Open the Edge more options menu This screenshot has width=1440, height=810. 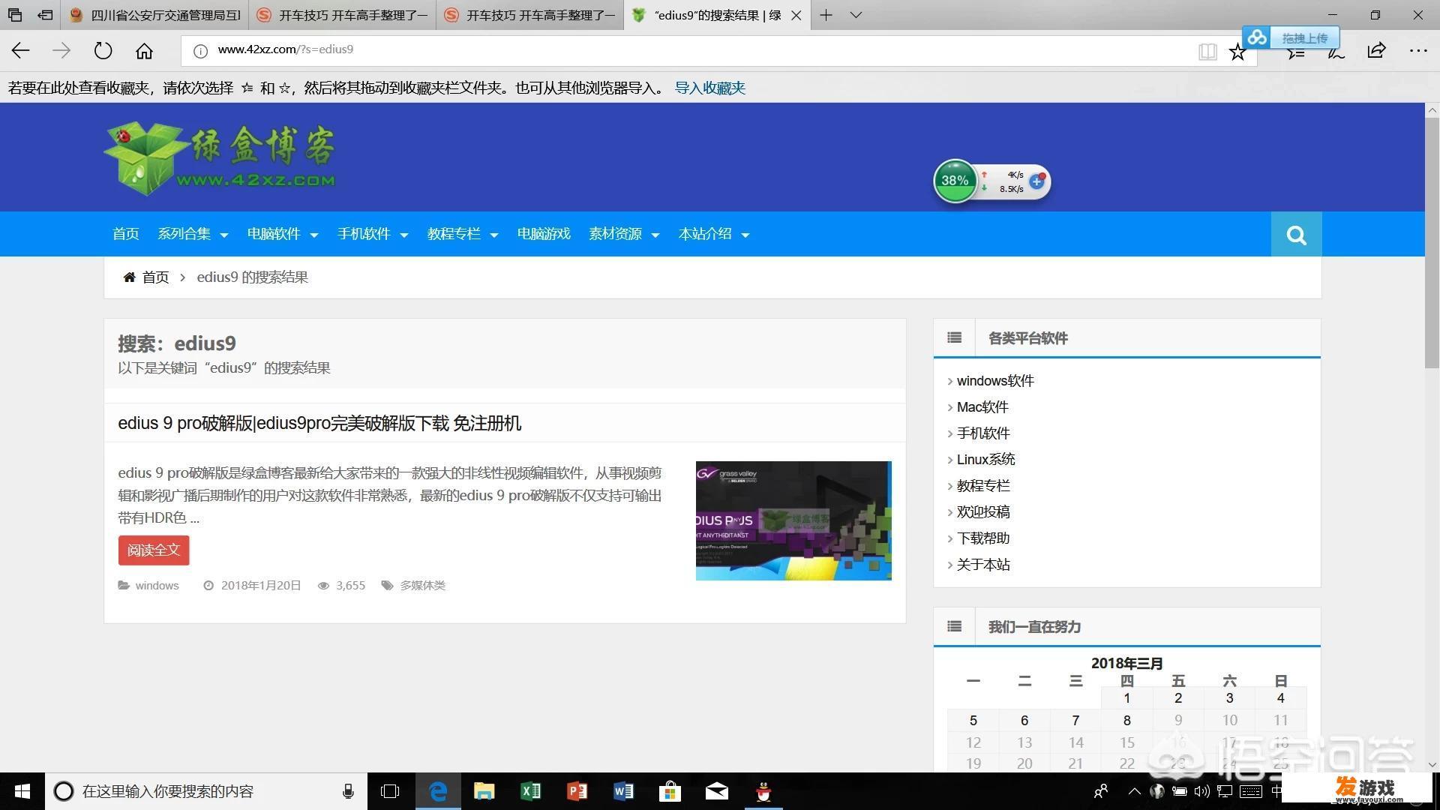click(1417, 50)
